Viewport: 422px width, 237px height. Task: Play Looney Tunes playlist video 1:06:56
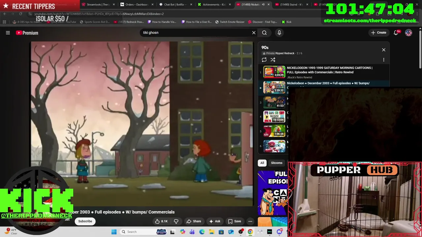[x=274, y=131]
